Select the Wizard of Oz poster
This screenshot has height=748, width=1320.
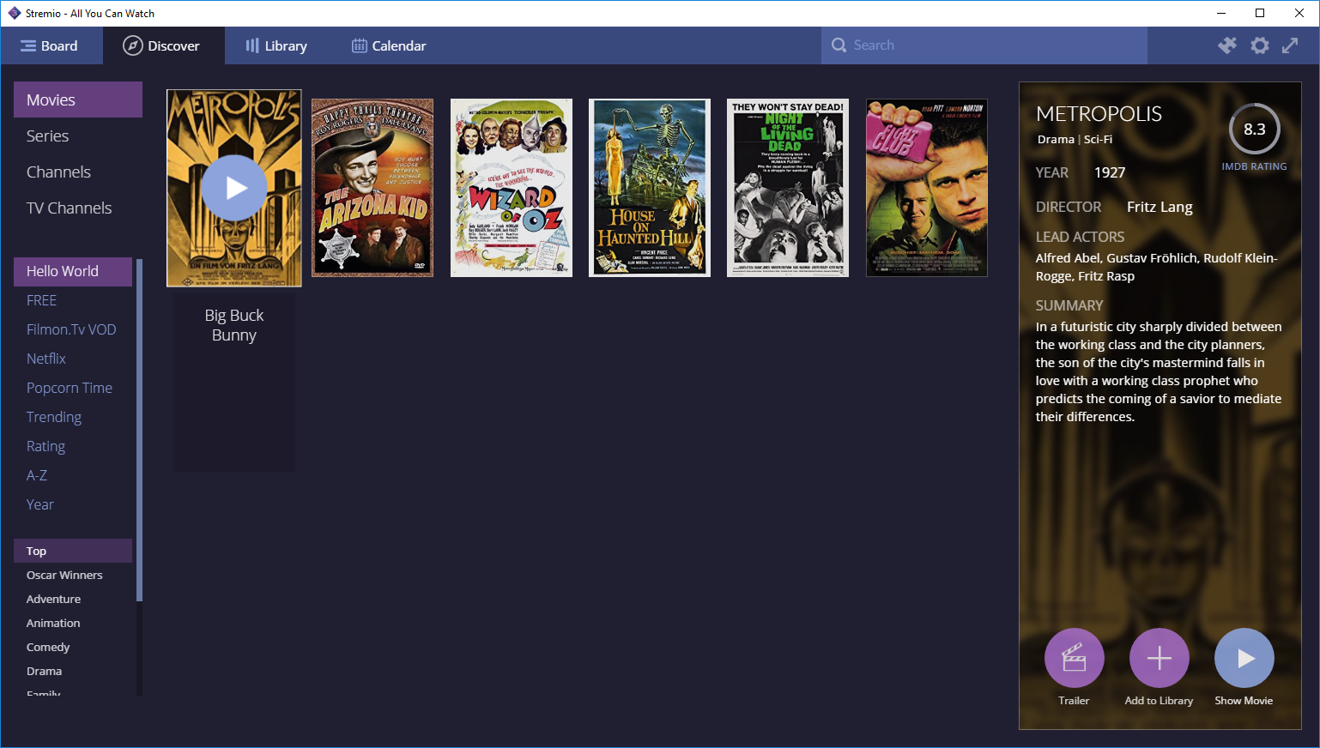[x=512, y=188]
